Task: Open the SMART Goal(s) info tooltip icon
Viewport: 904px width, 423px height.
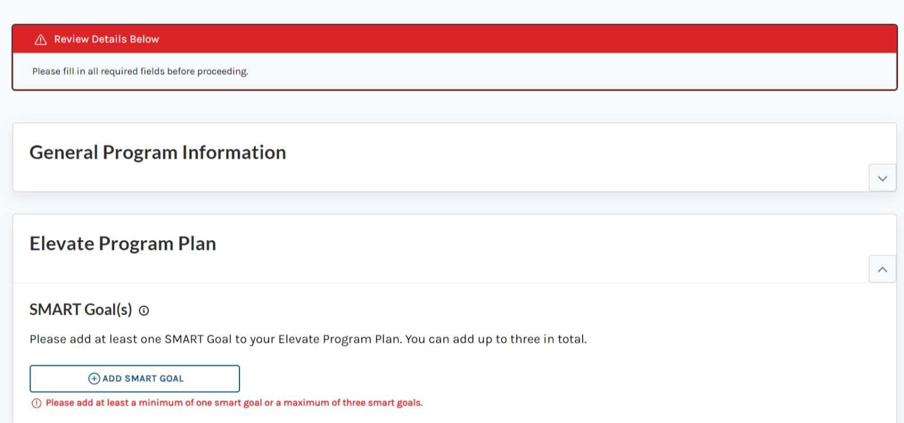Action: point(144,310)
